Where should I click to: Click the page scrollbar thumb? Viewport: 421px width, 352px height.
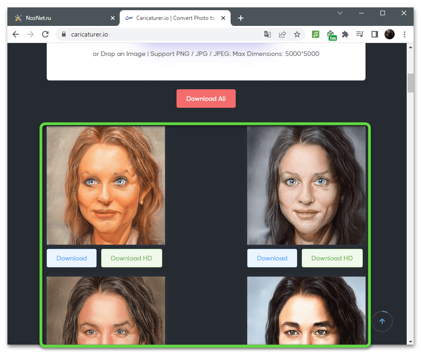pos(410,83)
